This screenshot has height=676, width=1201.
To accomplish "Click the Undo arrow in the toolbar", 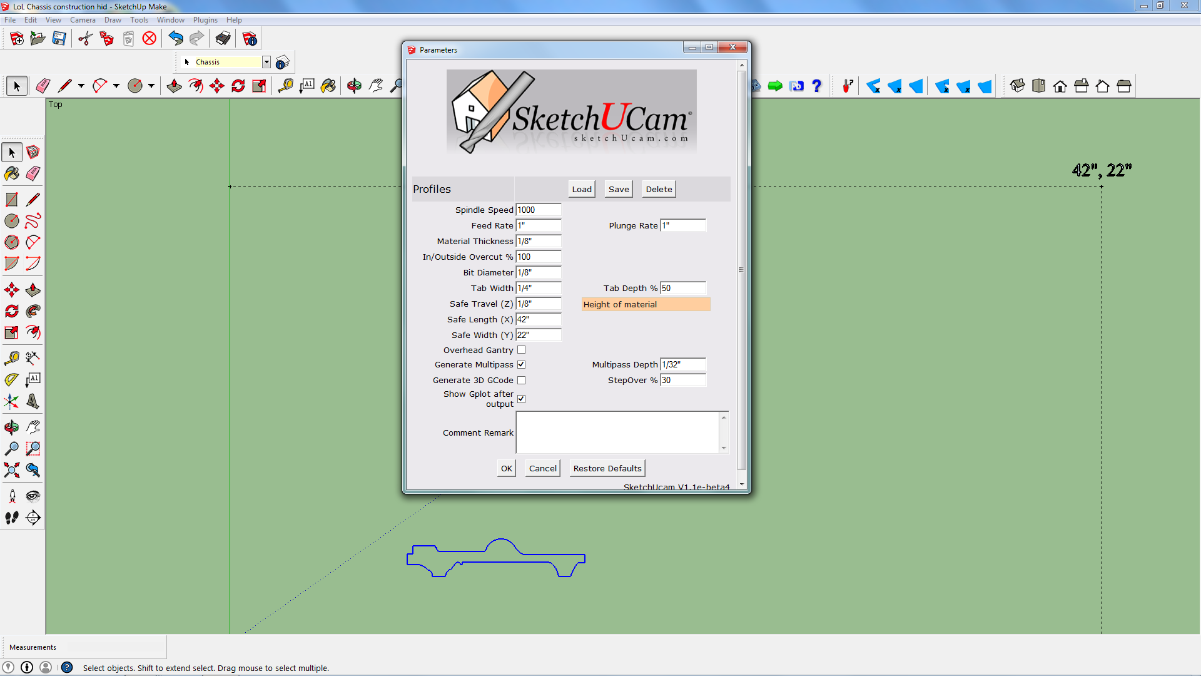I will click(176, 38).
